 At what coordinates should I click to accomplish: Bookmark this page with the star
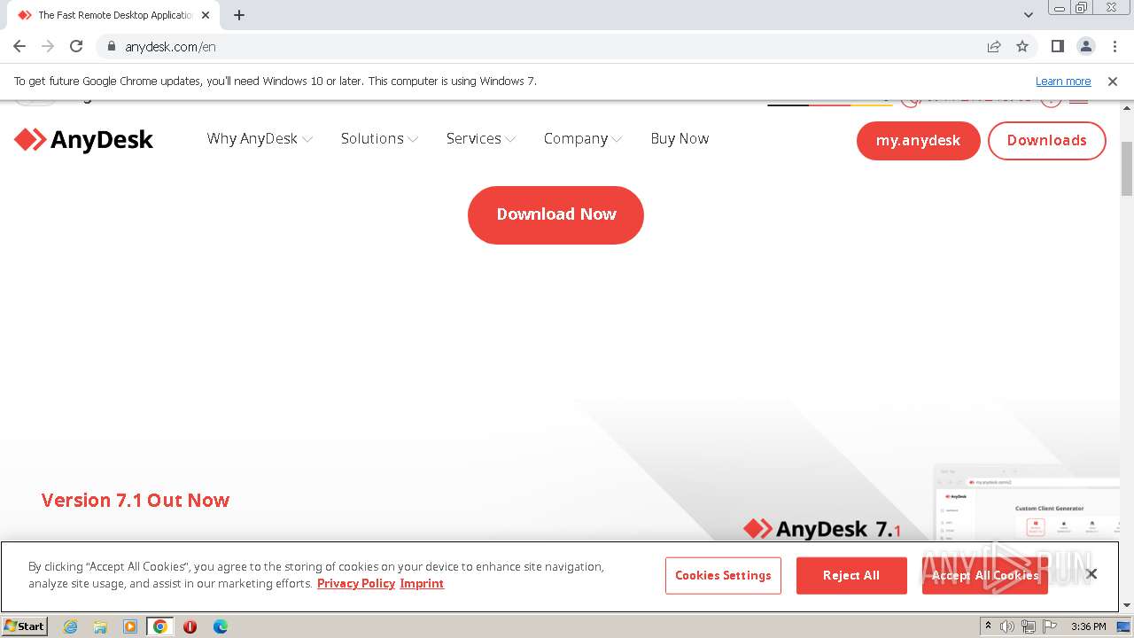[x=1022, y=46]
